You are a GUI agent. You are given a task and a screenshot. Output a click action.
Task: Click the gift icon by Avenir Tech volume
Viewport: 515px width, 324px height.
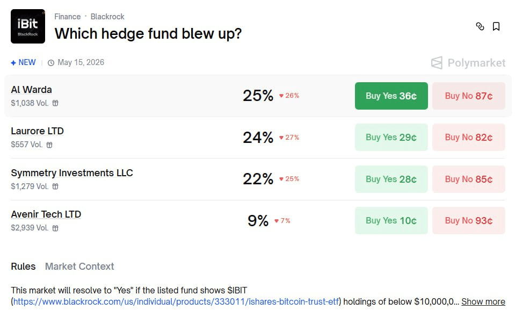pos(55,228)
